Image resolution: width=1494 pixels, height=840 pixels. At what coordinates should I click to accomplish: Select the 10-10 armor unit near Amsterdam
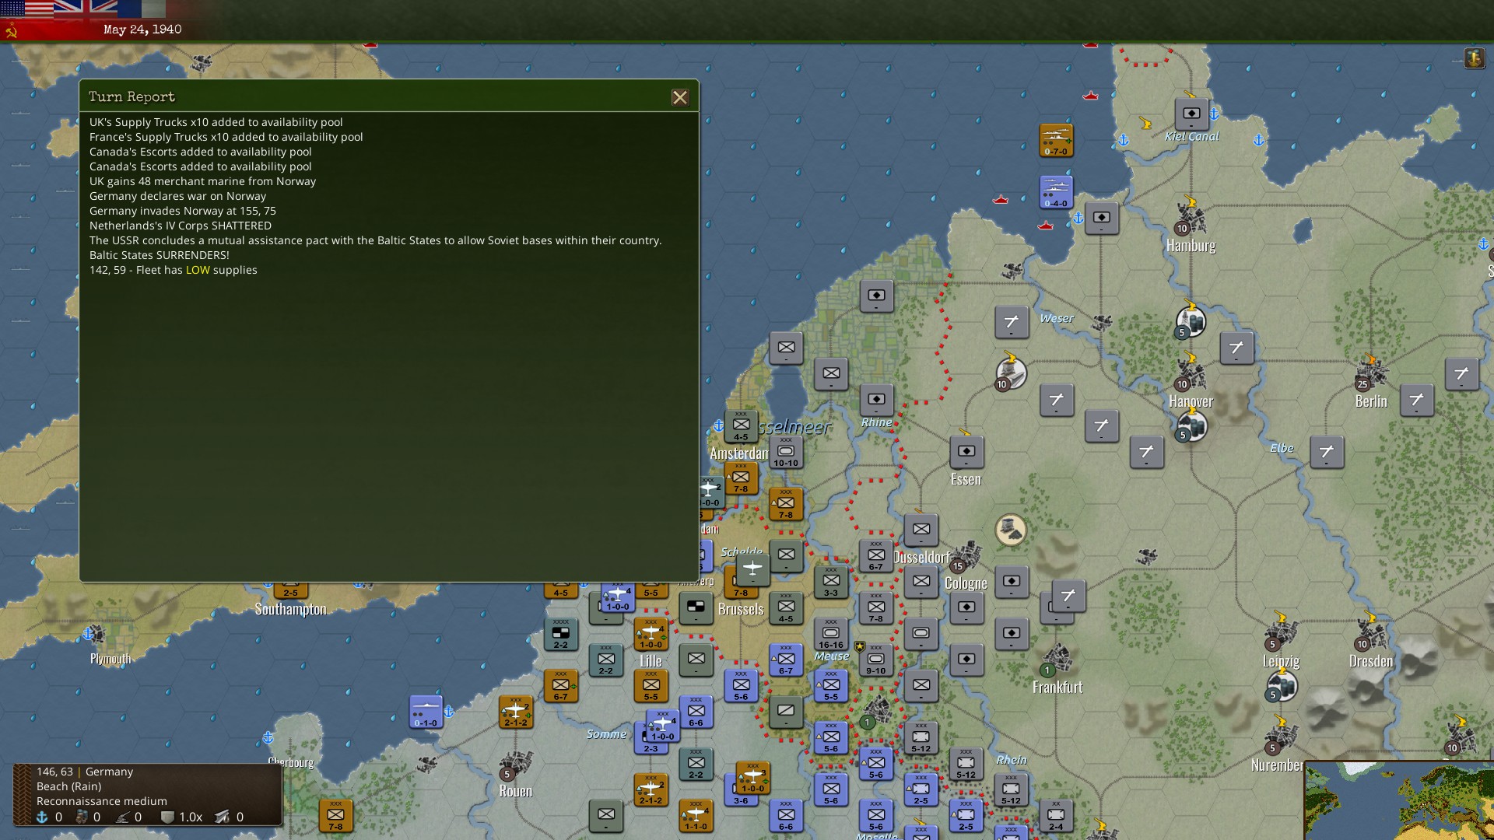tap(786, 452)
